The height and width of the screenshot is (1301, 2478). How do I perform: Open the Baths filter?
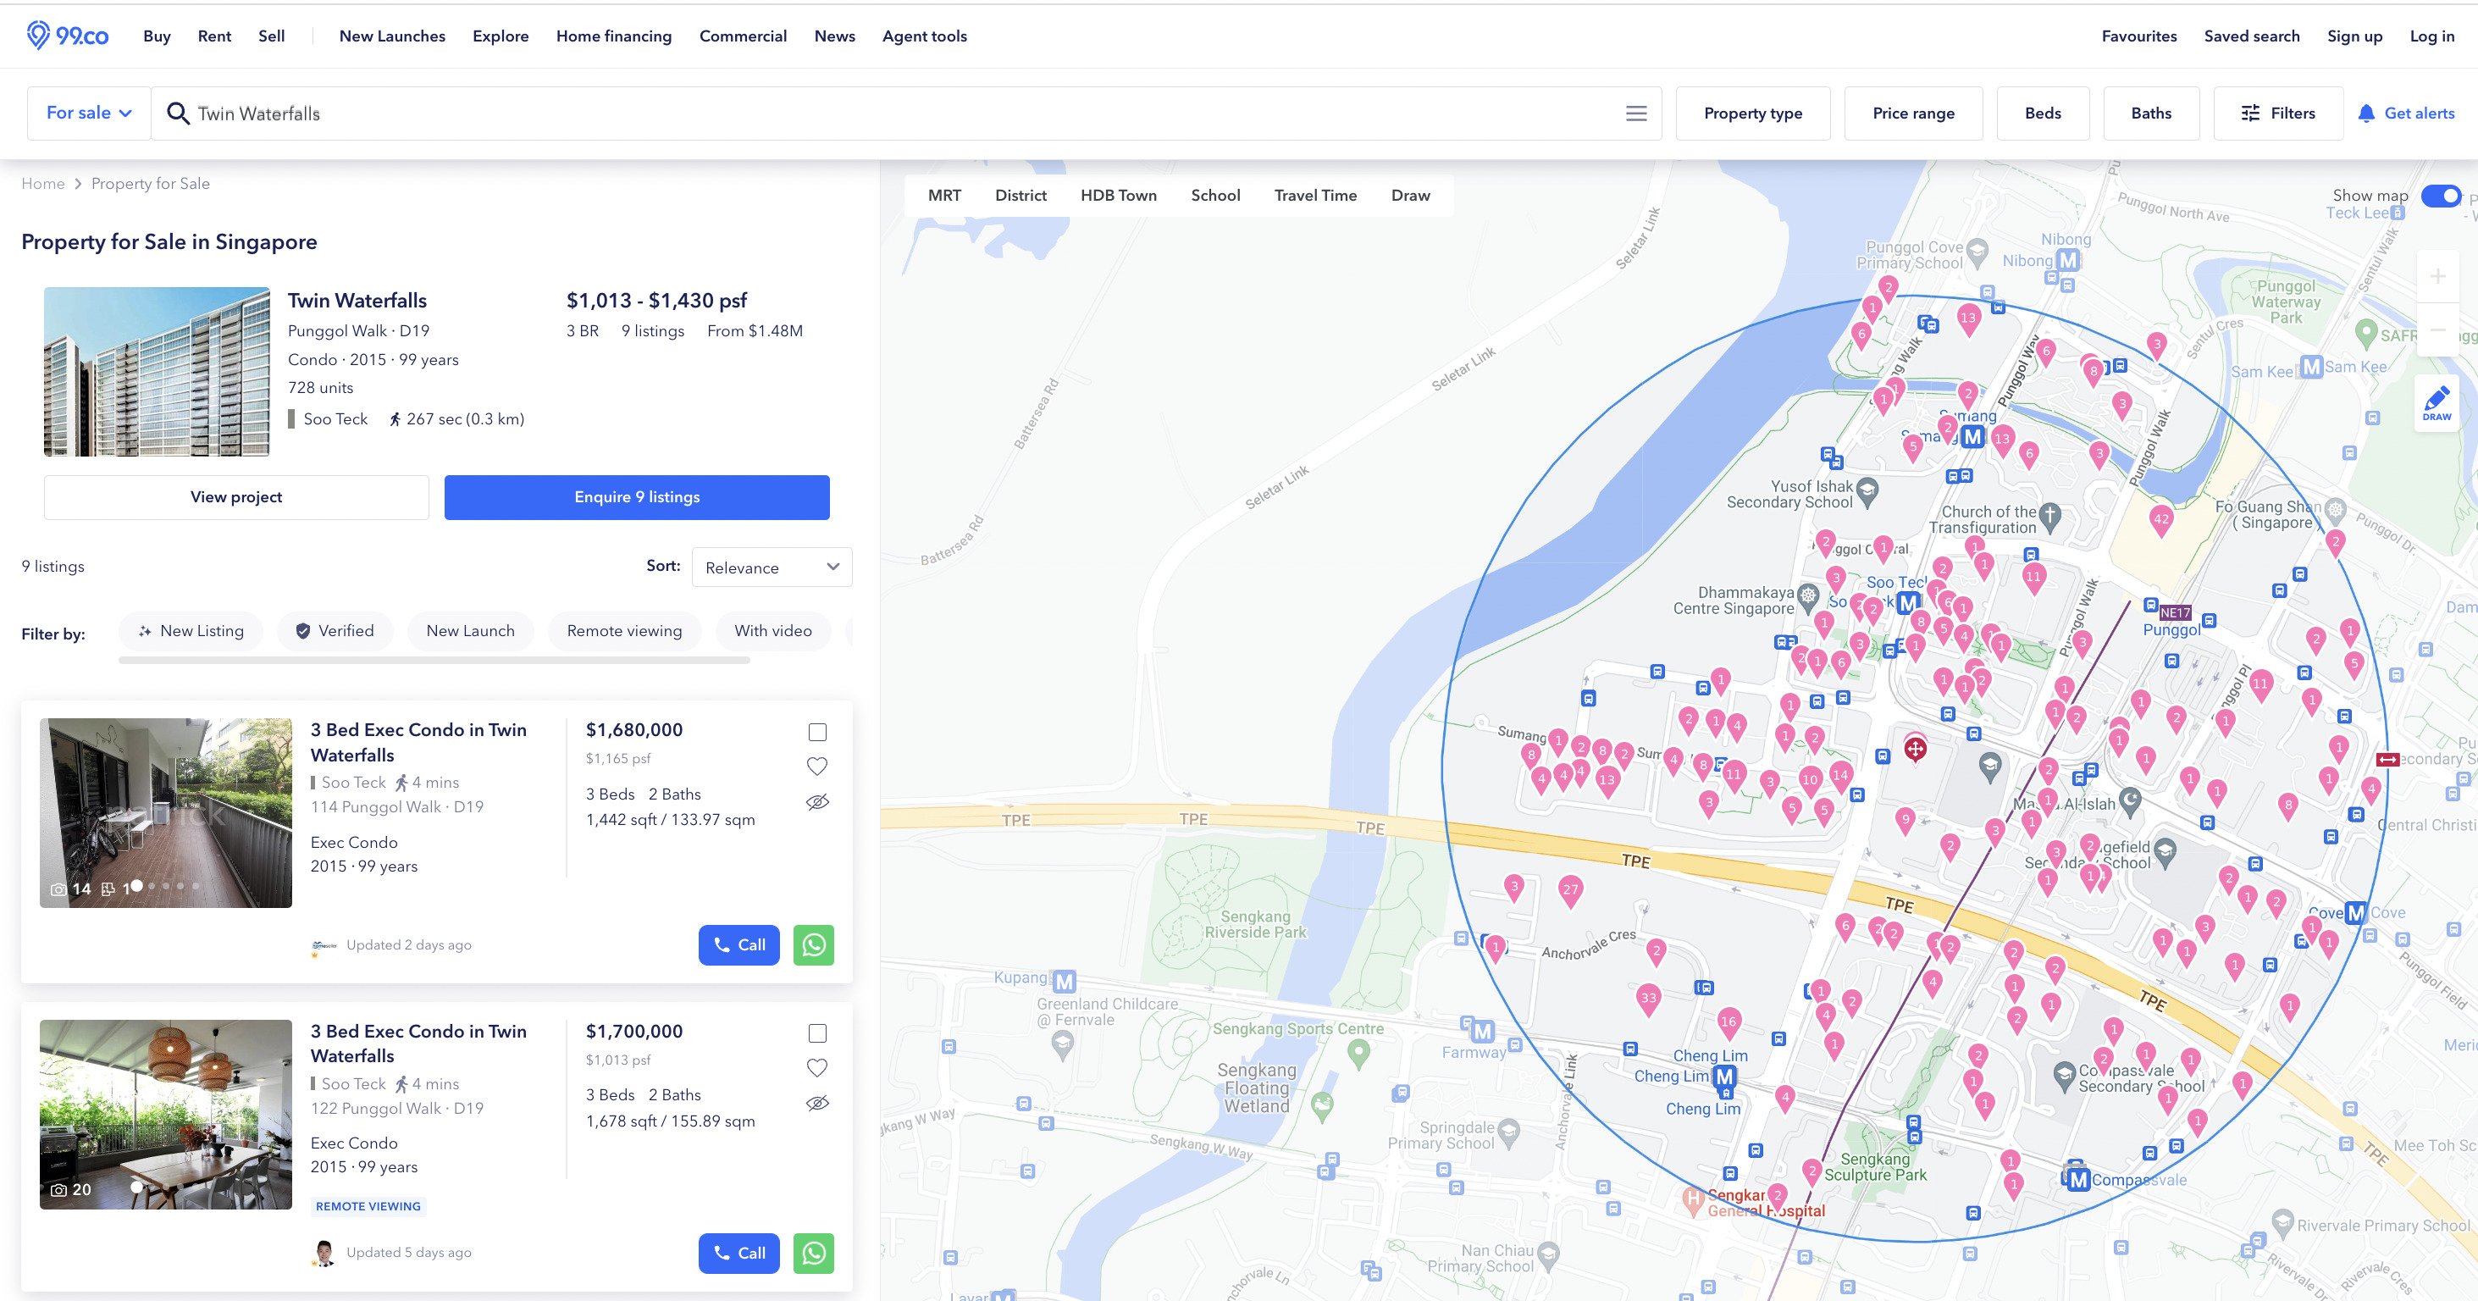tap(2151, 113)
